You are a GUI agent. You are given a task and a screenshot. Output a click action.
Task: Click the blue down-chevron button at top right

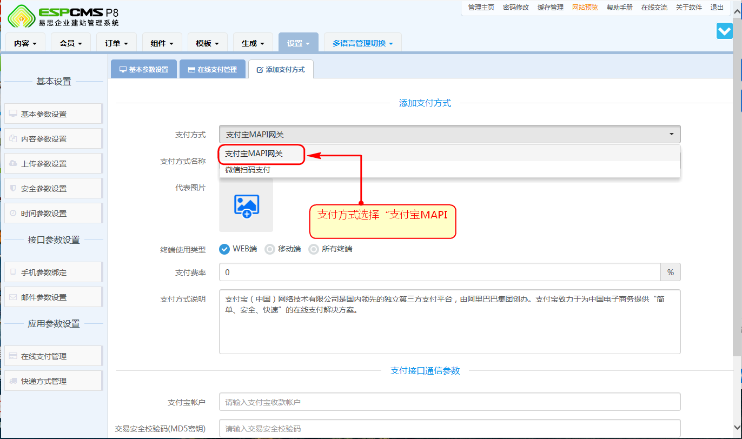pyautogui.click(x=724, y=31)
